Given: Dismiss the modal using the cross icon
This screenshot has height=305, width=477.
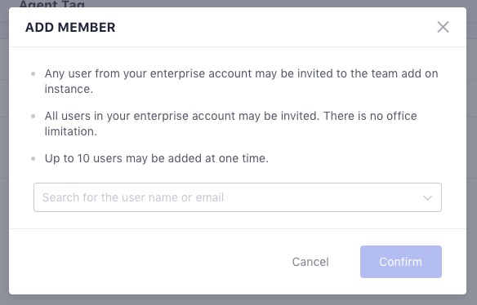Looking at the screenshot, I should click(x=443, y=27).
